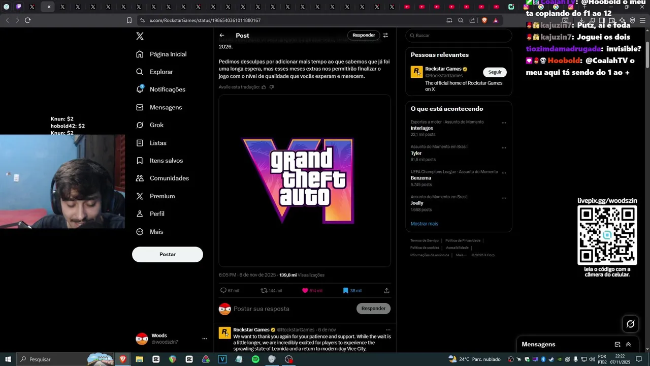Open Brave browser taskbar icon

(x=122, y=359)
